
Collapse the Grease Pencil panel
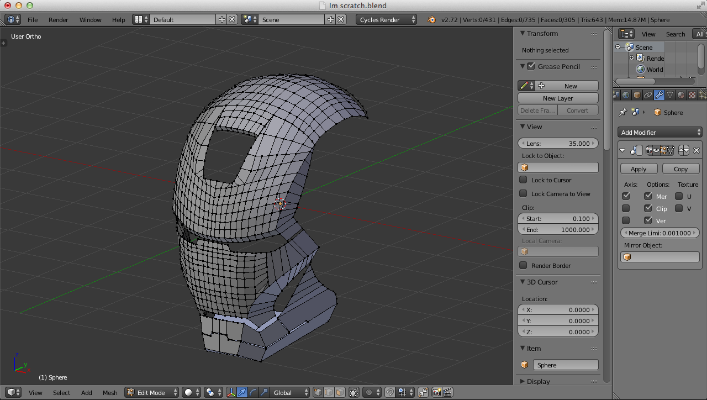click(523, 66)
